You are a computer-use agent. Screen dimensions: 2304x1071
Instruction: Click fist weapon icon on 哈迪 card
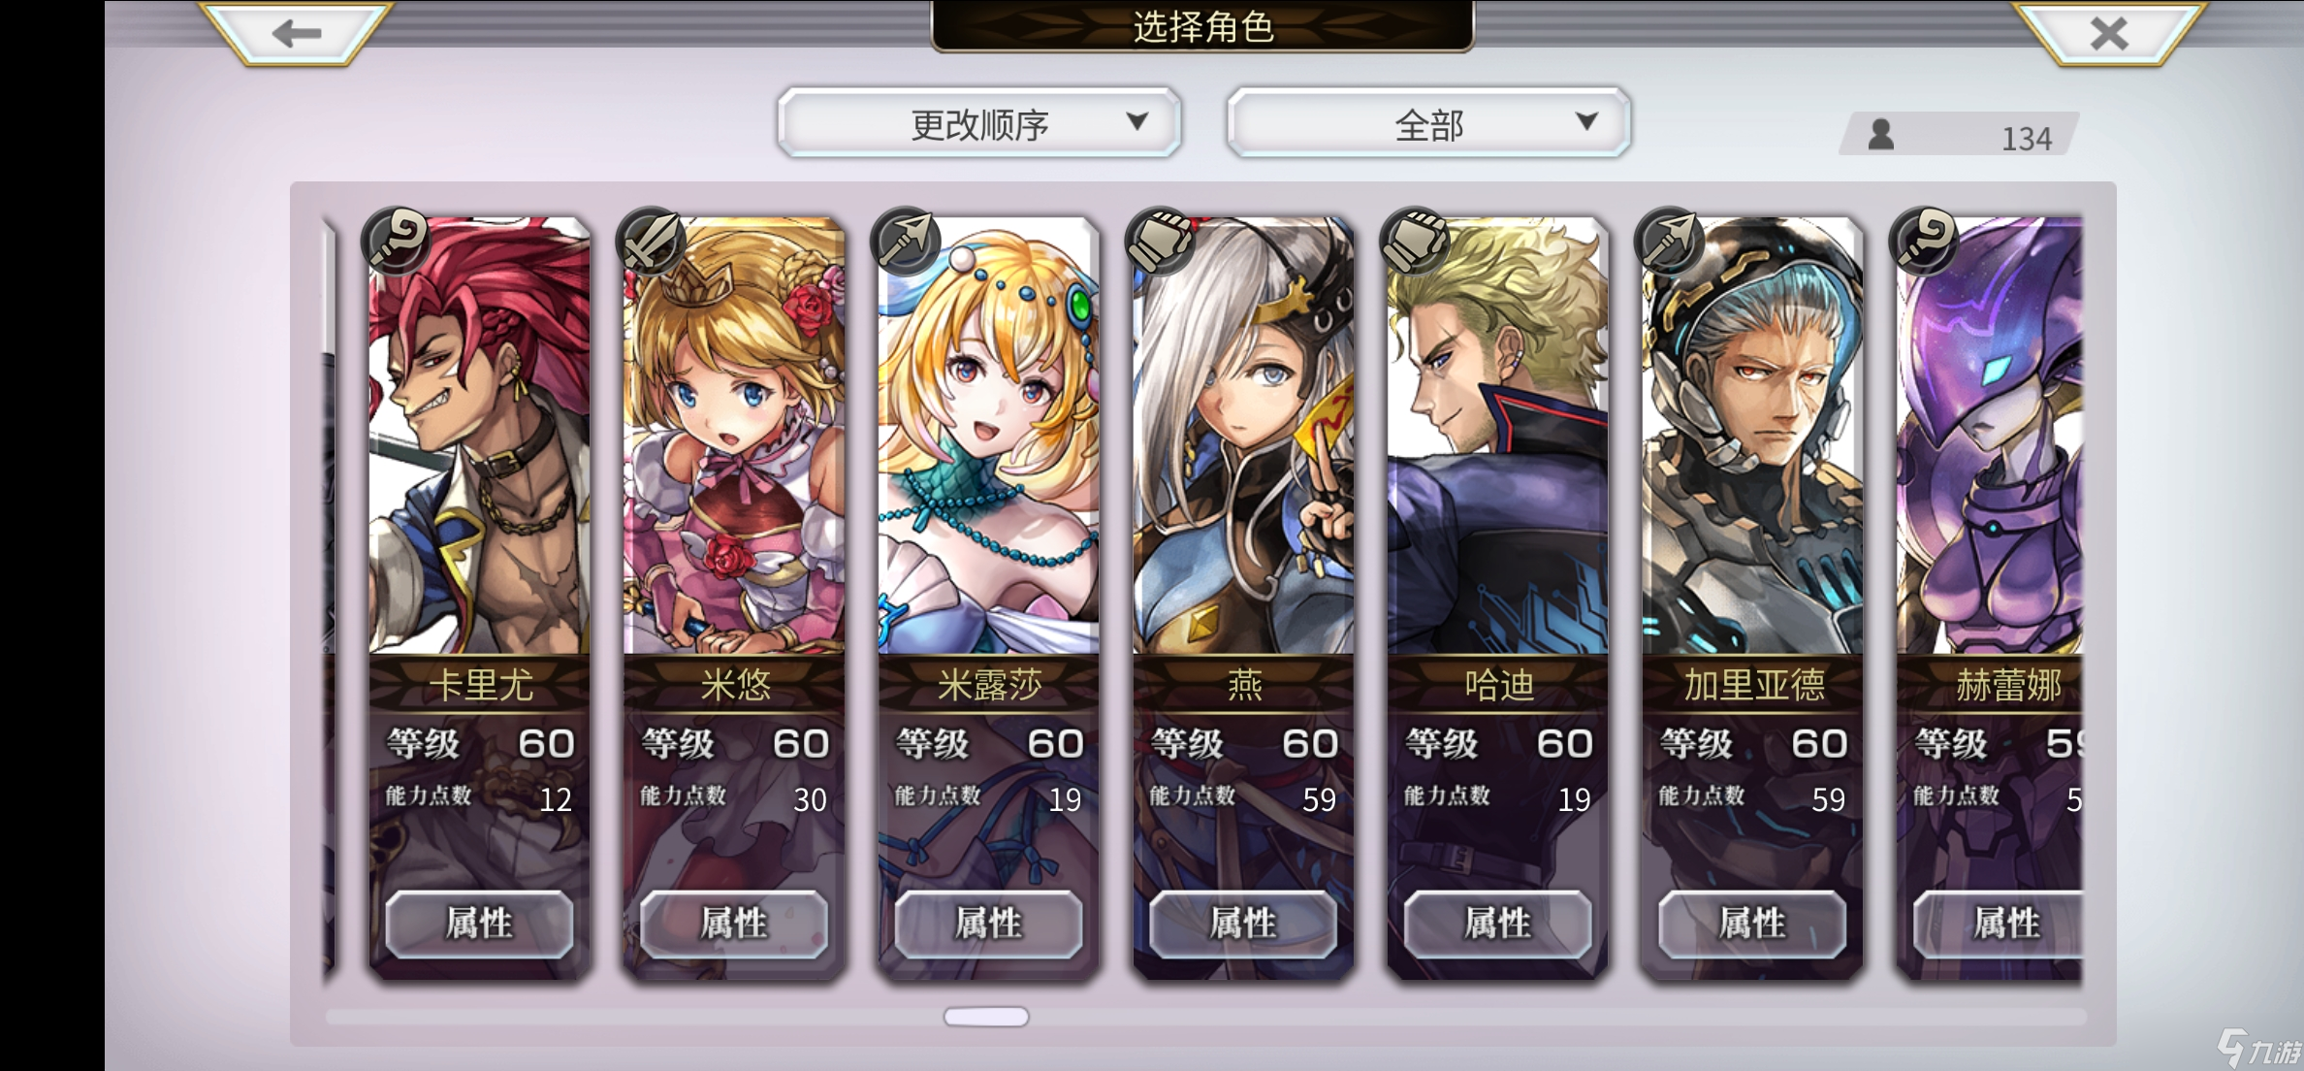click(x=1415, y=241)
